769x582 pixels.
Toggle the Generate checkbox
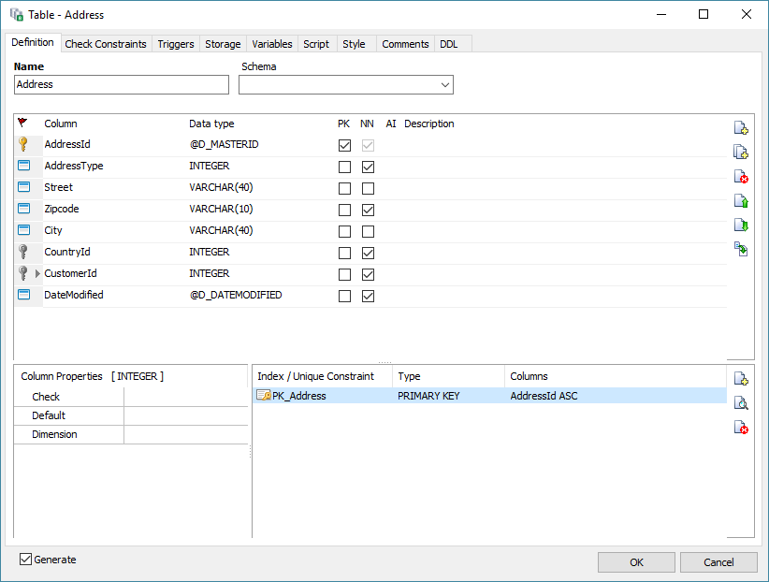(x=25, y=559)
